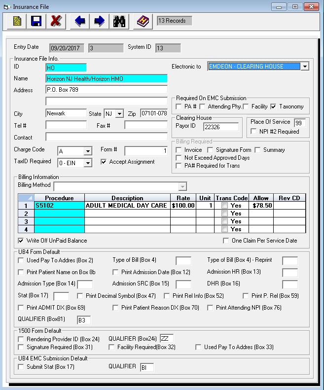Go to previous record with left arrow
Image resolution: width=324 pixels, height=390 pixels.
pyautogui.click(x=79, y=21)
